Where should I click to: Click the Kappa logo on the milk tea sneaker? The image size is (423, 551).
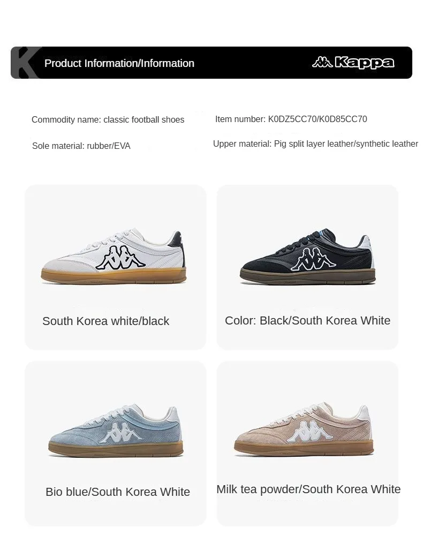point(309,431)
